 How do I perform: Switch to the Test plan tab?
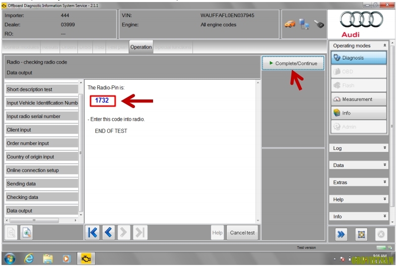(117, 47)
